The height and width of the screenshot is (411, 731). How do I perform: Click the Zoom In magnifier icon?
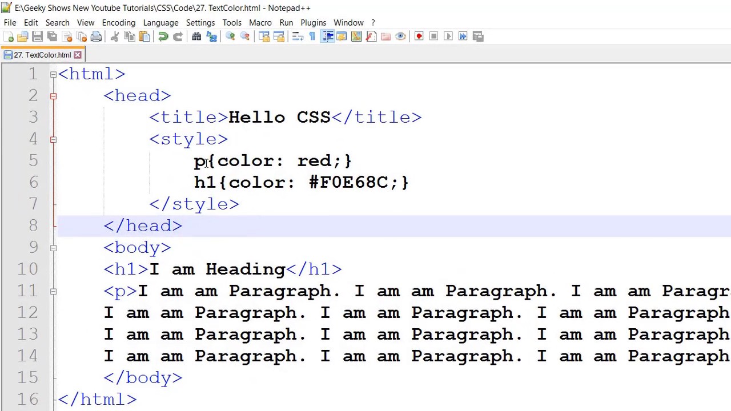230,37
